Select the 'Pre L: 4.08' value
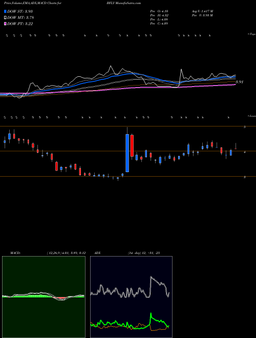This screenshot has height=338, width=256. point(159,19)
